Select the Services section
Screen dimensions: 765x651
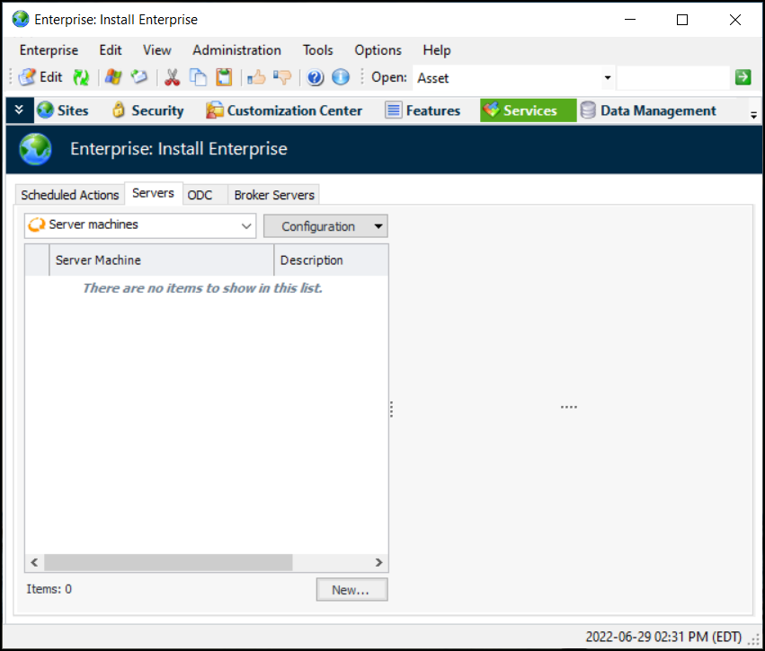pos(528,110)
